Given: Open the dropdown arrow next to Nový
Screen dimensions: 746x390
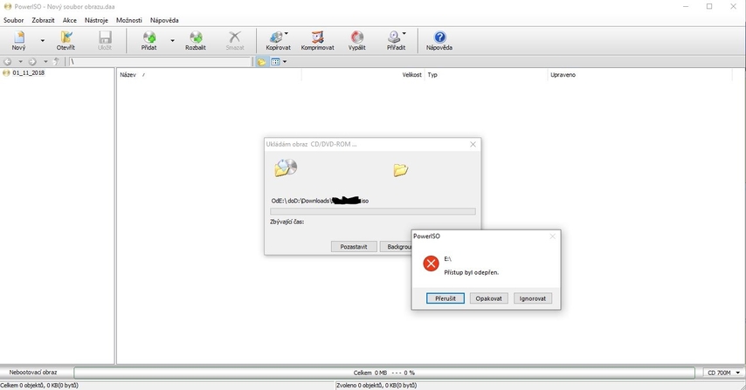Looking at the screenshot, I should pos(42,41).
